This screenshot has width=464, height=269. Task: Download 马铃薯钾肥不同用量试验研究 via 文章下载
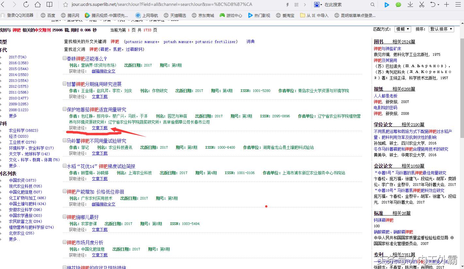100,153
